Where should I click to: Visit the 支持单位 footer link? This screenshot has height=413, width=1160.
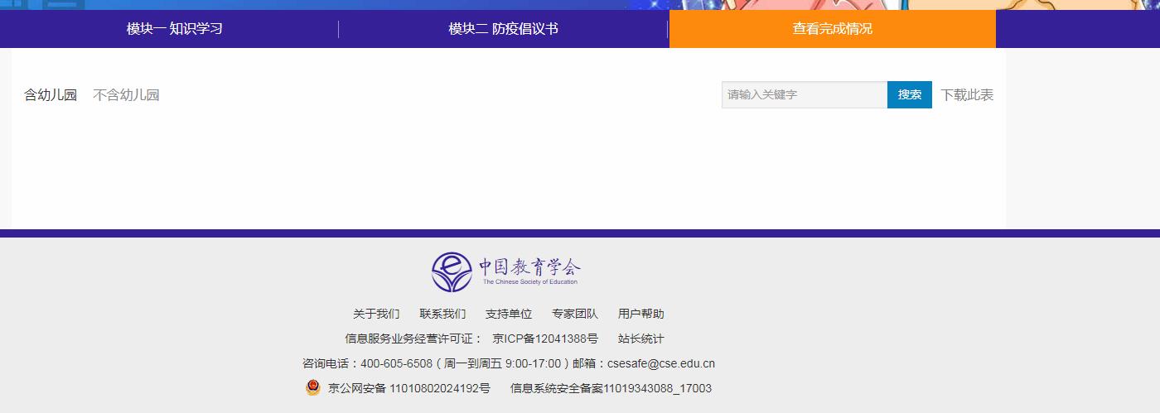point(509,314)
